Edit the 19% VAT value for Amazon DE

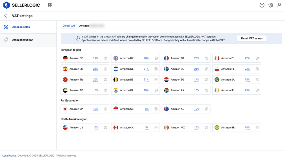(x=96, y=58)
